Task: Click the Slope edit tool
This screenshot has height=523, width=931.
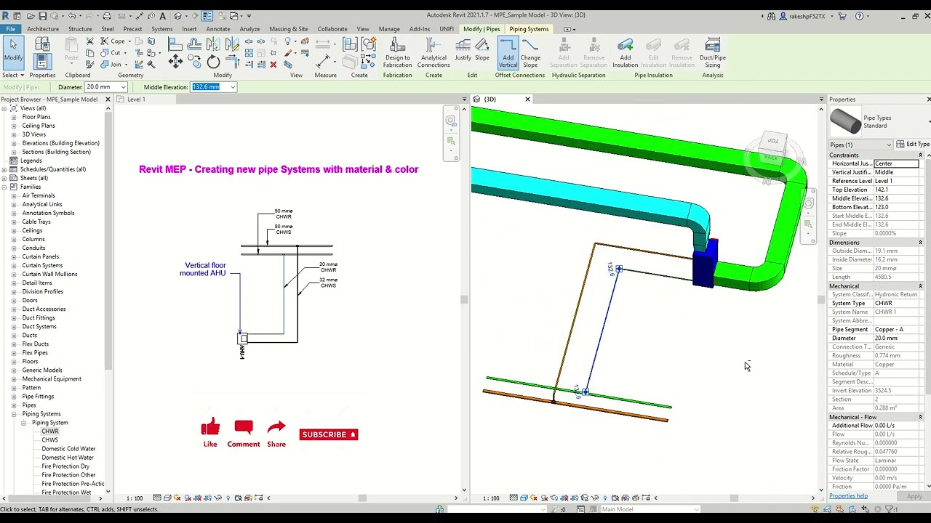Action: 482,49
